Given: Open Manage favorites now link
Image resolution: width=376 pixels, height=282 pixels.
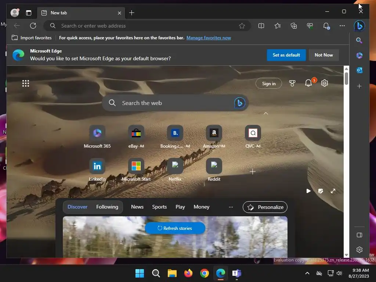Looking at the screenshot, I should click(x=209, y=38).
